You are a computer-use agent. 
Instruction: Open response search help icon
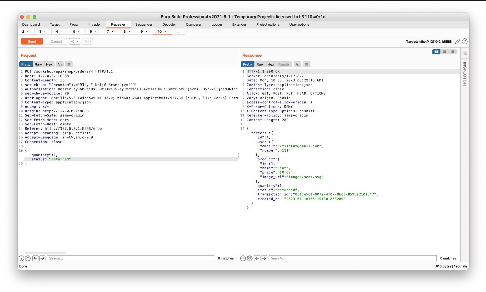click(x=243, y=258)
